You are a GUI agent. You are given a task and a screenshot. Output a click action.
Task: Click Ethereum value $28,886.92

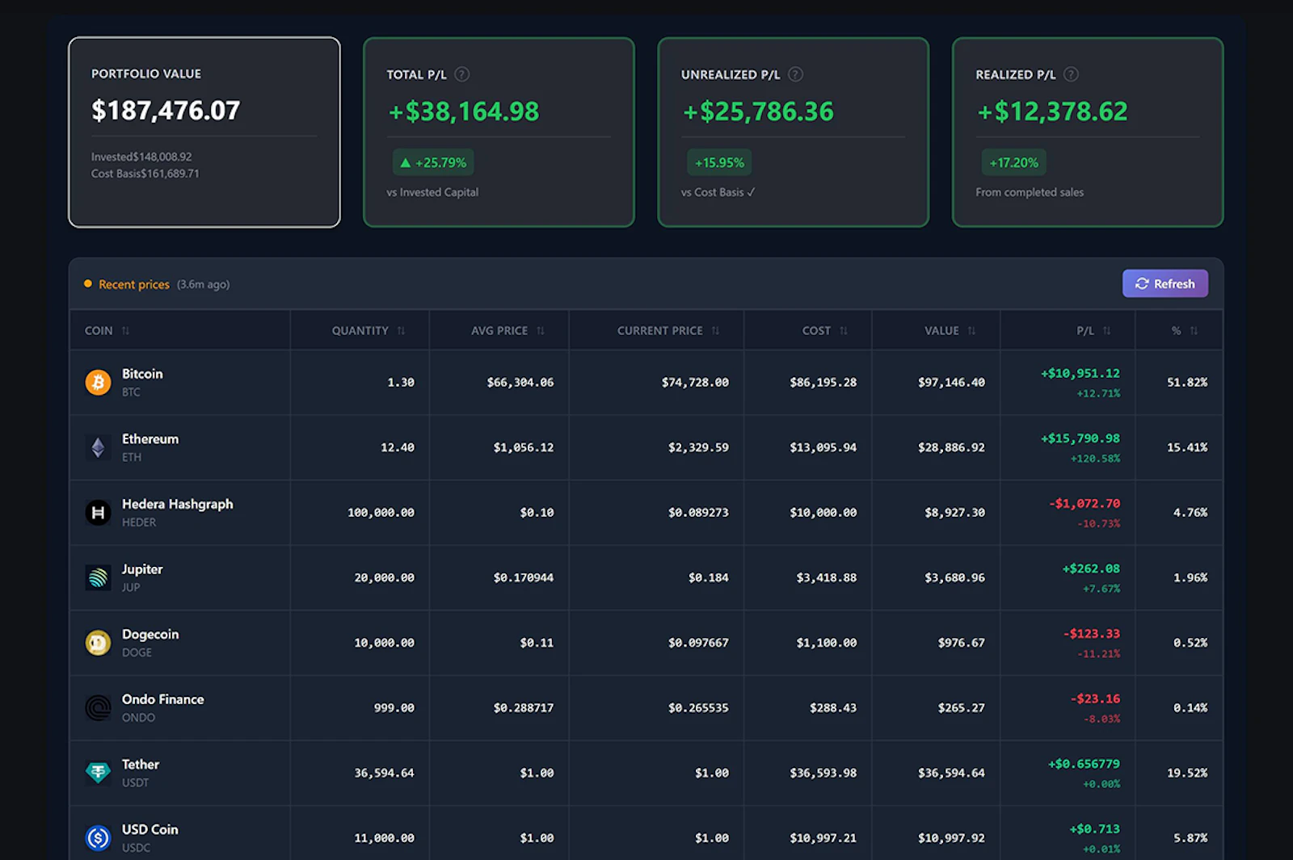point(951,448)
